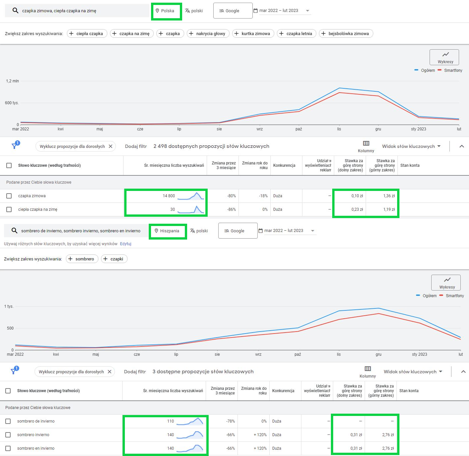Expand the date range dropdown in the top panel
The width and height of the screenshot is (469, 456).
pyautogui.click(x=307, y=11)
